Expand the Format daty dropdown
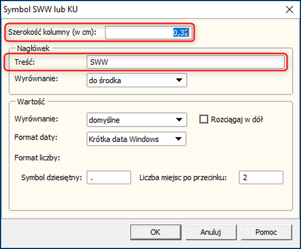 [136, 139]
